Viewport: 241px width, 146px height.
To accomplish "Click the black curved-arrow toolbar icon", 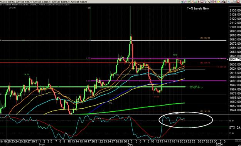I will click(x=225, y=2).
